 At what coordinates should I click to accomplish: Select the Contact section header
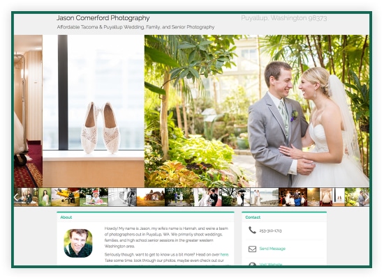[253, 217]
